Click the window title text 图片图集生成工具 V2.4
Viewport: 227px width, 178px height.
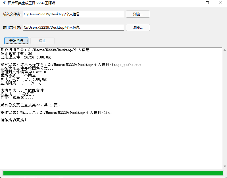pyautogui.click(x=32, y=3)
